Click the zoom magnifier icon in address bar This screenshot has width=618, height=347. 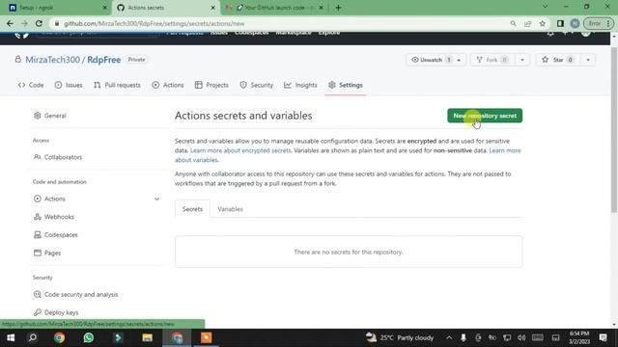tap(513, 23)
